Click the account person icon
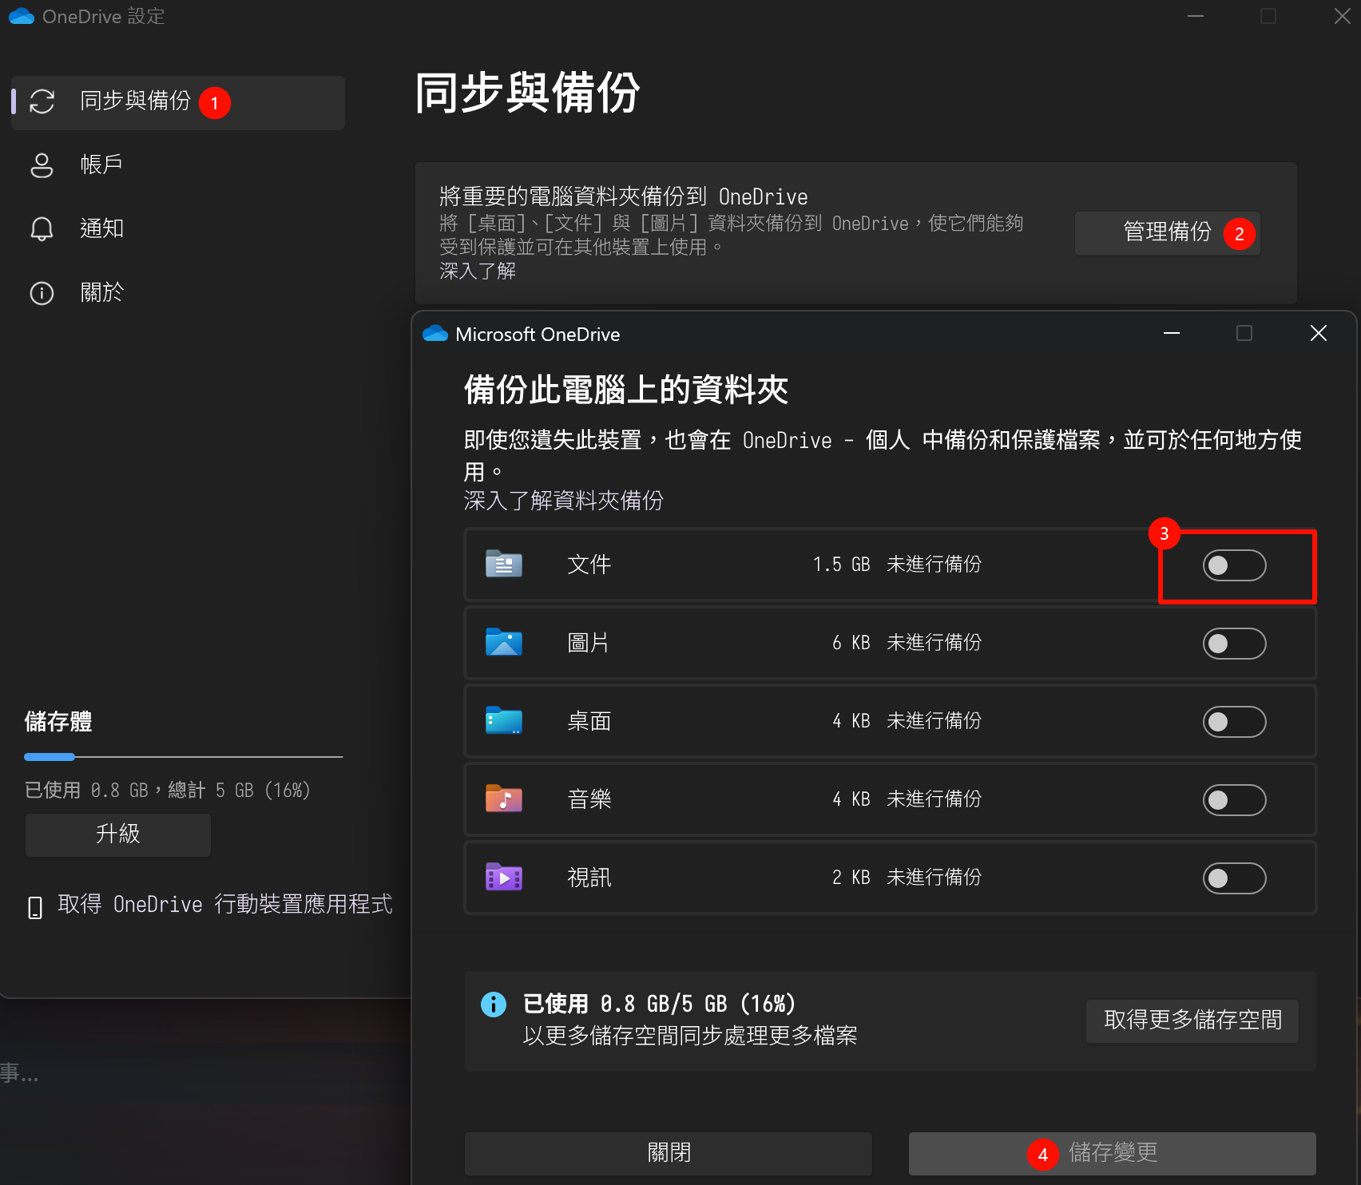 (42, 165)
